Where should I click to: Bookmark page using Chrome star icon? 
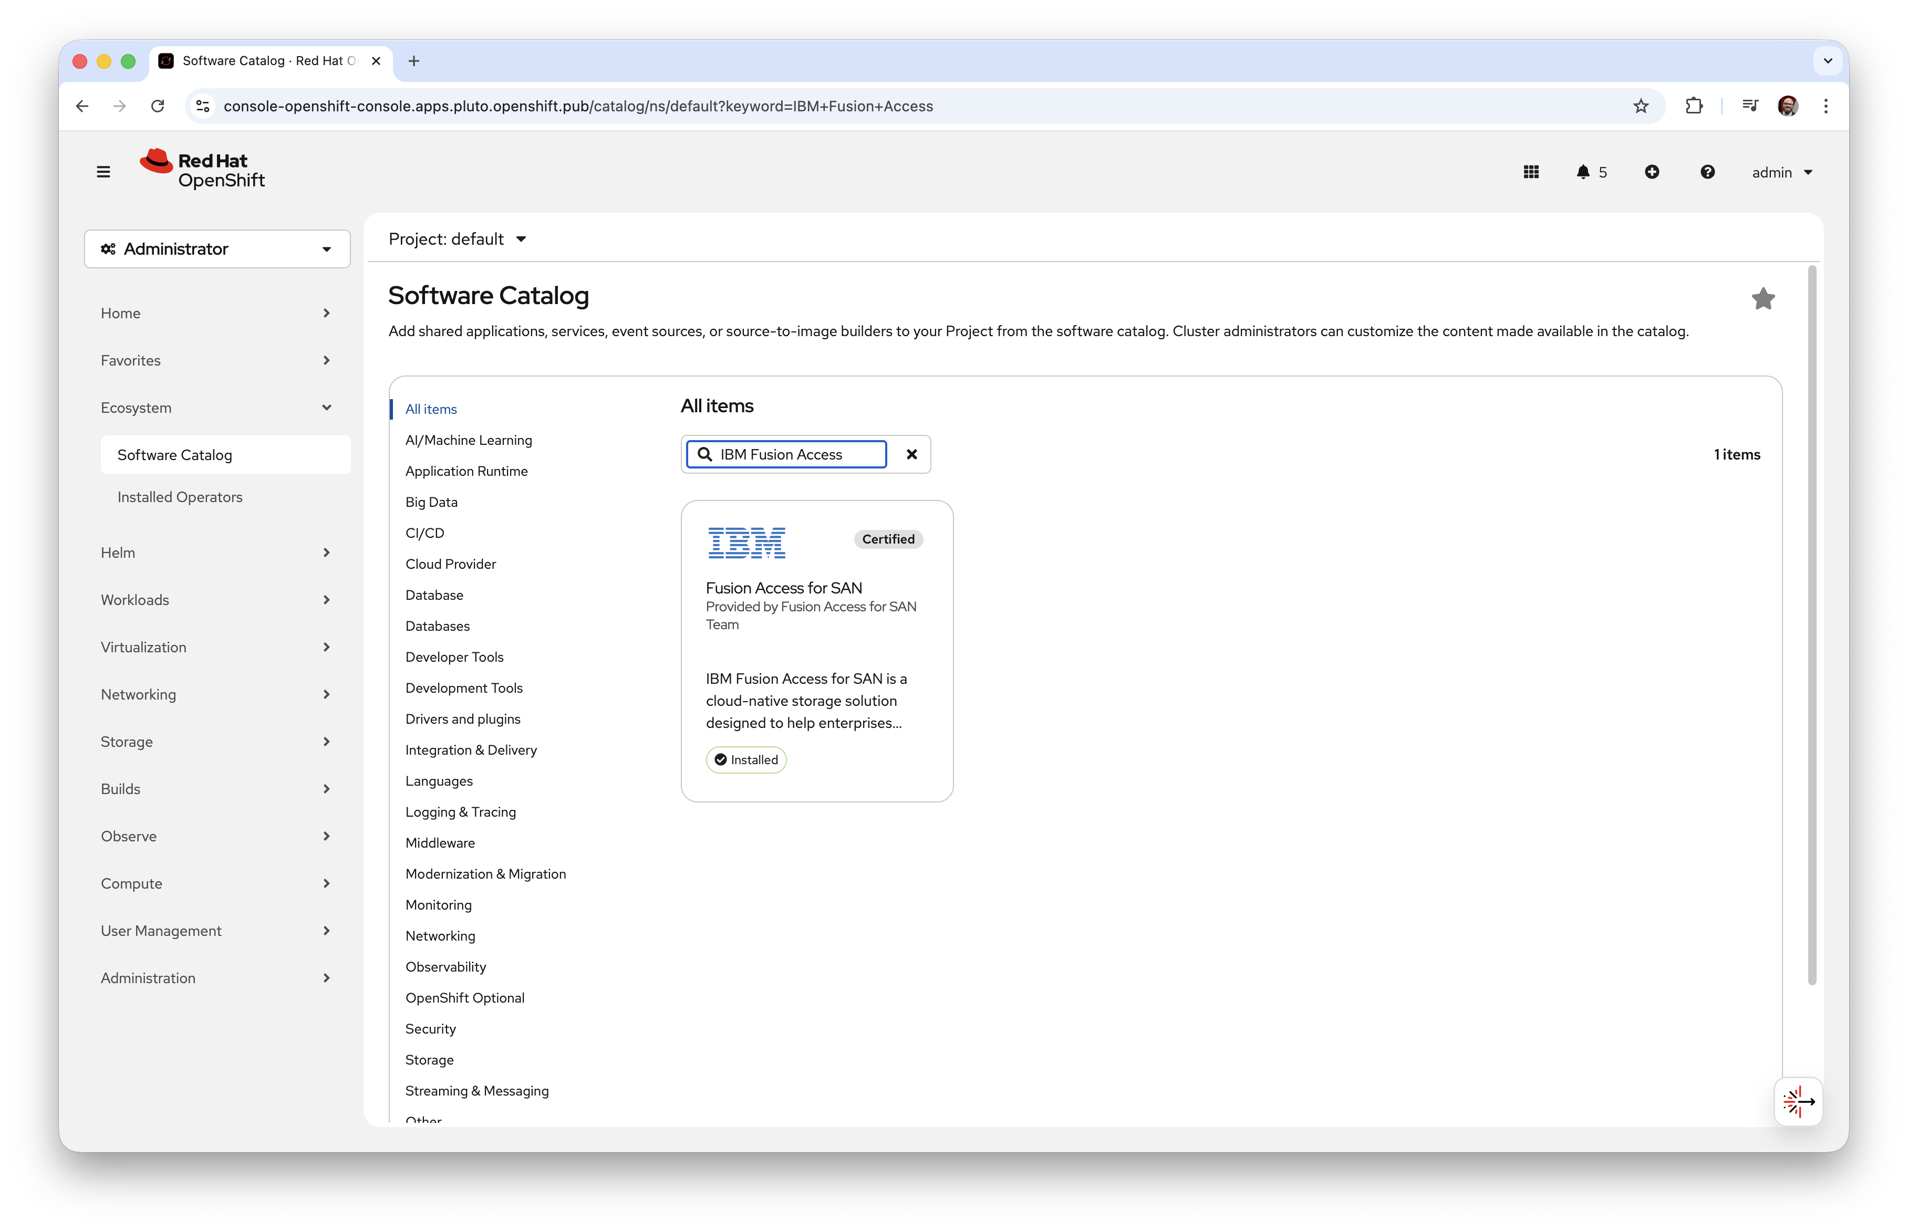coord(1641,106)
